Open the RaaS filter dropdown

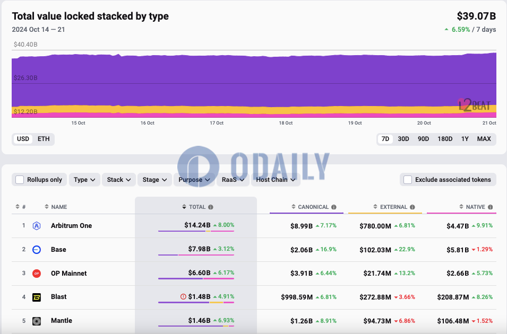point(233,180)
